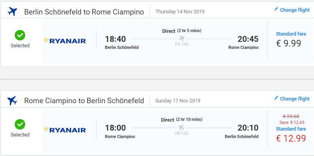Select the € 12.99 discounted standard fare
314x156 pixels.
(291, 138)
